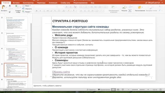This screenshot has height=93, width=165.
Task: Open the Макет layout dropdown
Action: [27, 6]
